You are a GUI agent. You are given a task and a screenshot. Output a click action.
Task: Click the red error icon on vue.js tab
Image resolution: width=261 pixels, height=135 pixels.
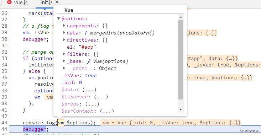click(10, 2)
